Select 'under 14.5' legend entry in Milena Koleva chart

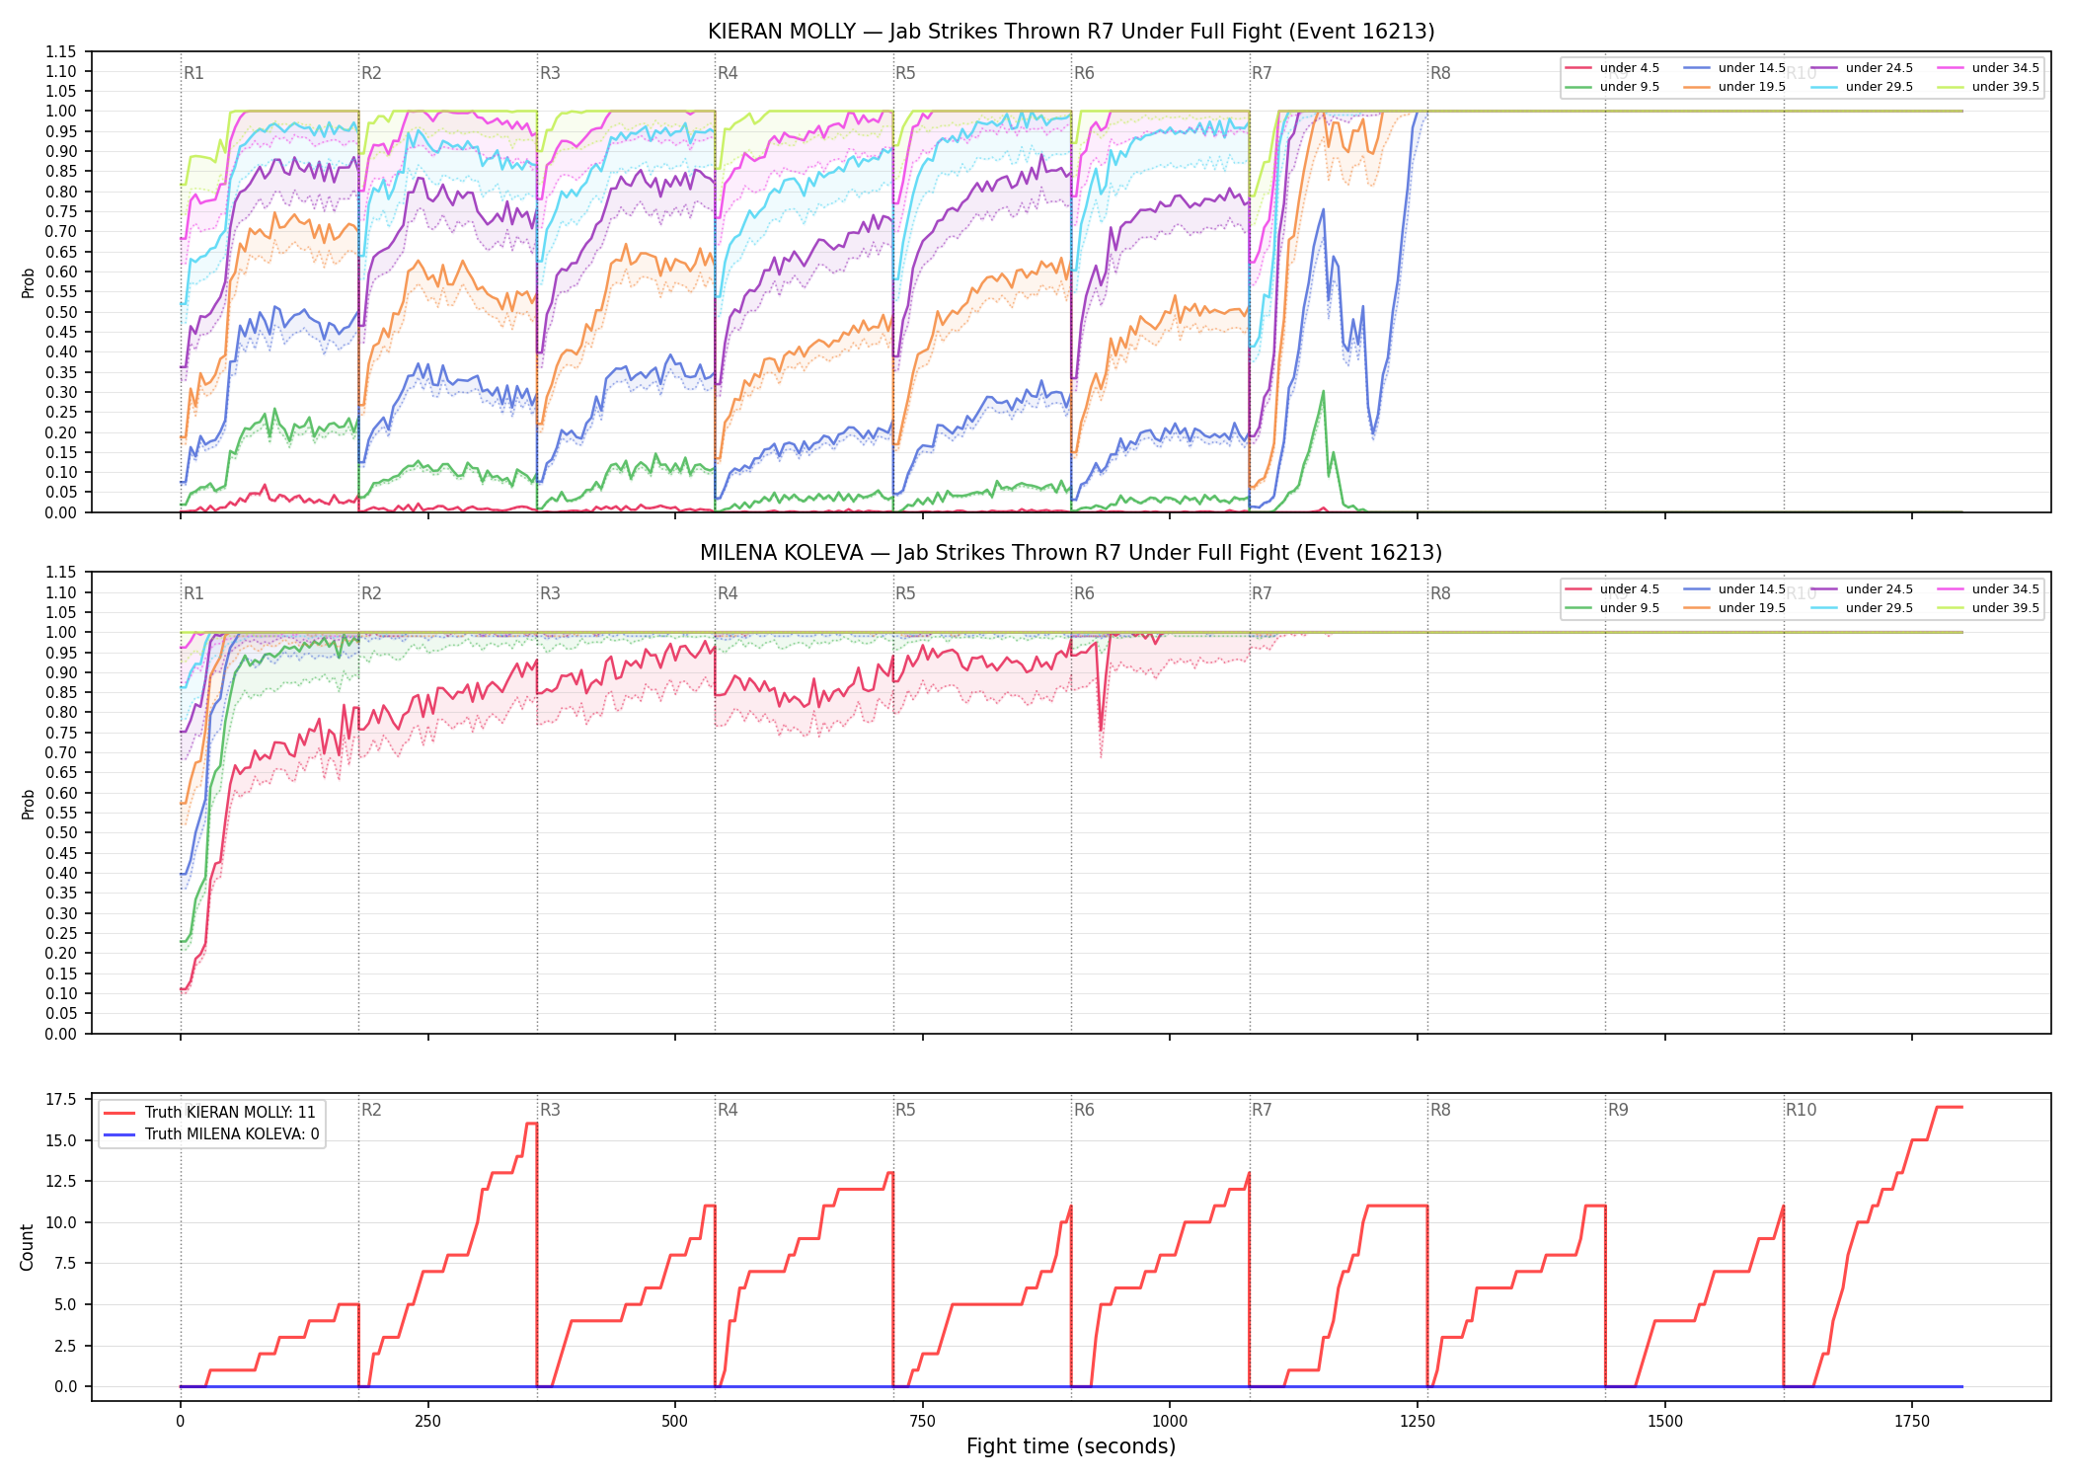tap(1734, 589)
